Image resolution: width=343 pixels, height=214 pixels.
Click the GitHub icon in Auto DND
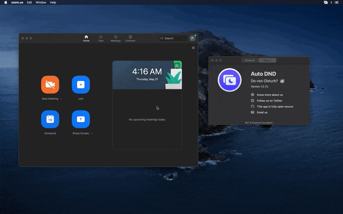[253, 106]
